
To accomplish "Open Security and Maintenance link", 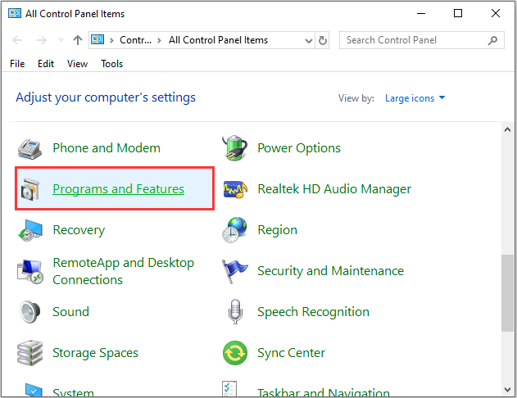I will pyautogui.click(x=330, y=271).
